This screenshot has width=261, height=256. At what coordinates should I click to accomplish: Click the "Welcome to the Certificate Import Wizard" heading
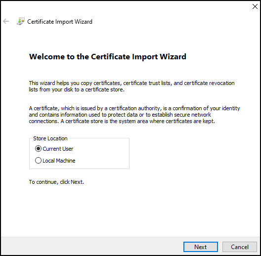[x=108, y=57]
